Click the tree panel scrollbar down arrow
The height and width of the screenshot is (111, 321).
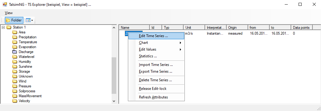[x=114, y=101]
